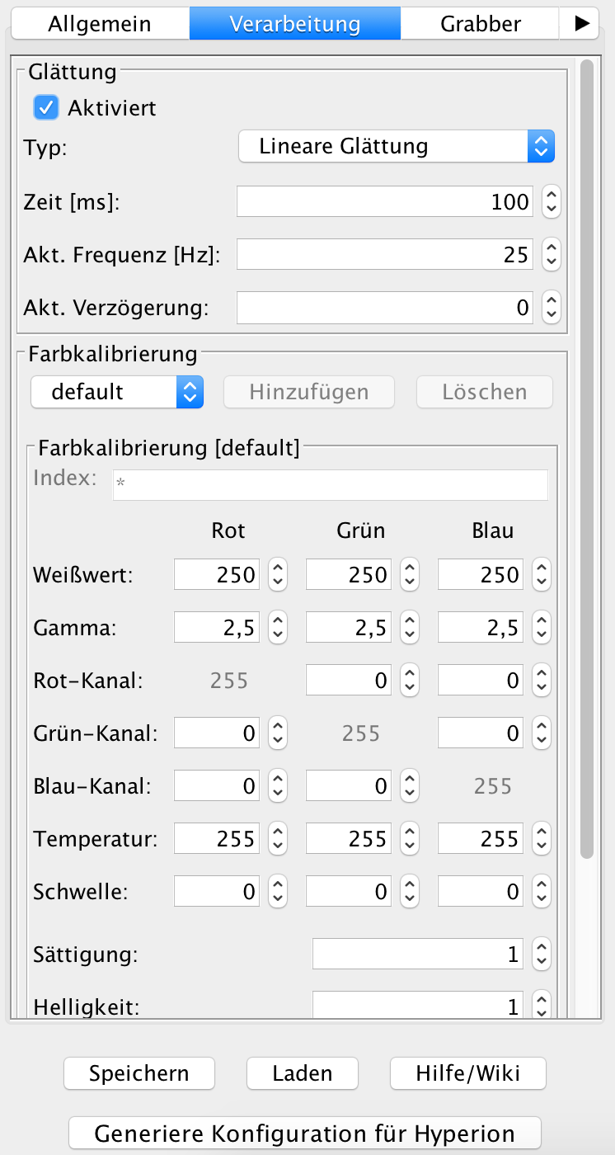Switch to the Allgemein tab

100,24
